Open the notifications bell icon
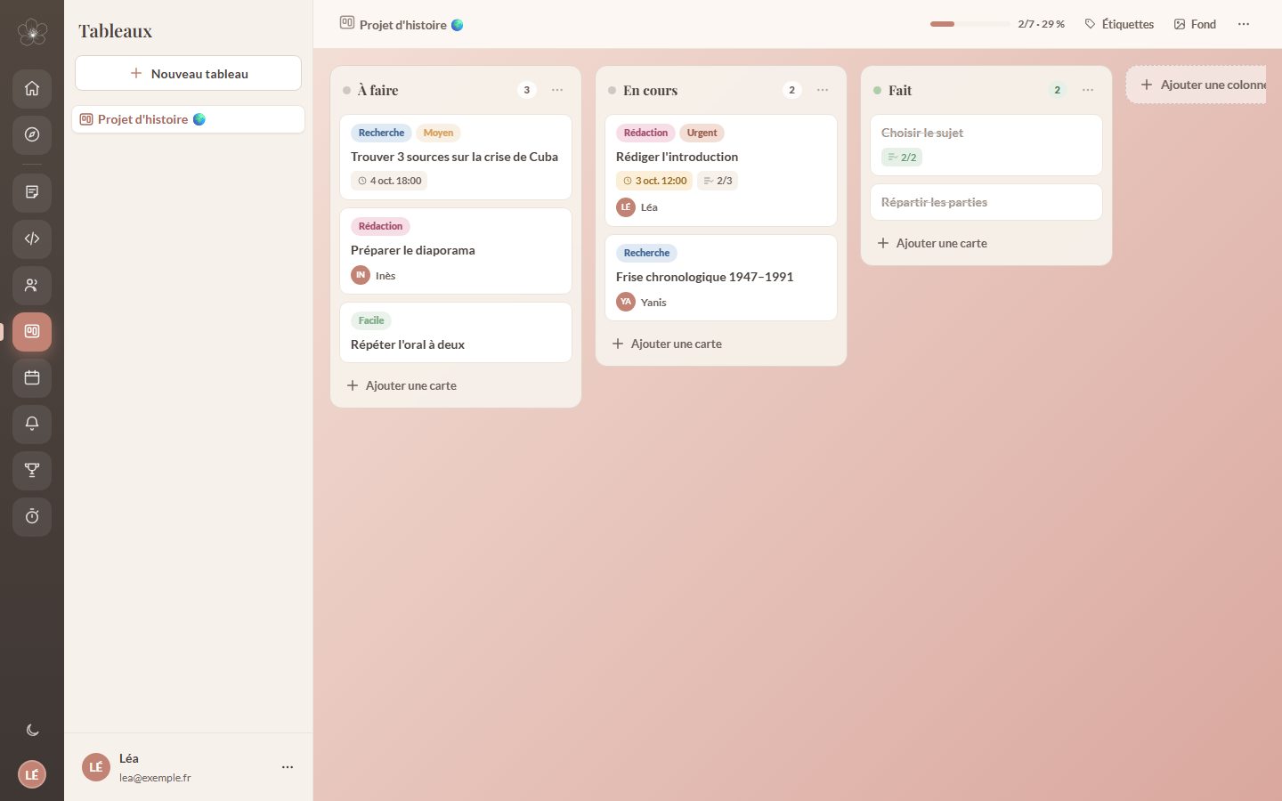This screenshot has width=1282, height=801. 32,424
